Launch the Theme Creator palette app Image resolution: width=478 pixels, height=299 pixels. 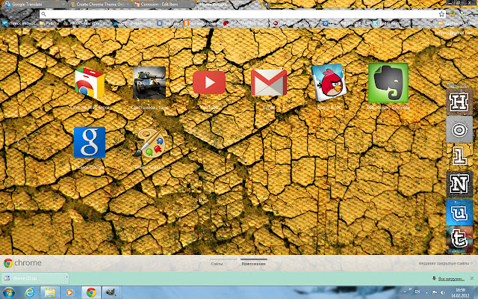point(149,143)
